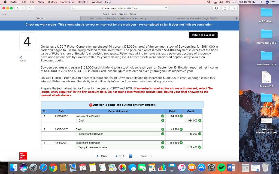This screenshot has height=174, width=279.
Task: Click the Return to question button
Action: [203, 35]
